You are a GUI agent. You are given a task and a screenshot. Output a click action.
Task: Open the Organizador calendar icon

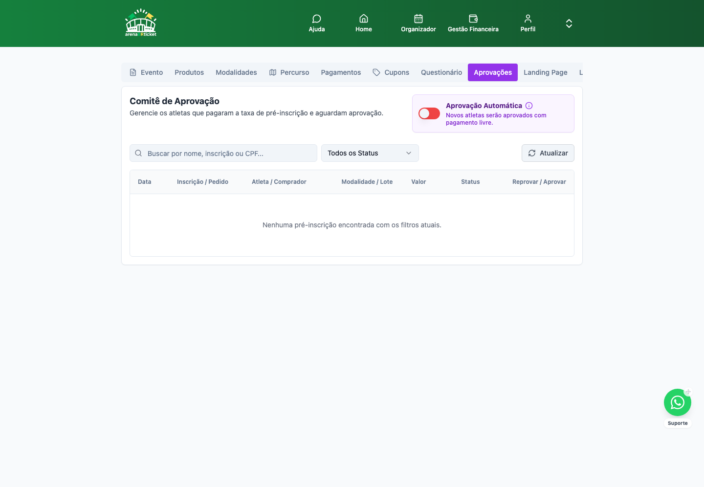pyautogui.click(x=418, y=19)
